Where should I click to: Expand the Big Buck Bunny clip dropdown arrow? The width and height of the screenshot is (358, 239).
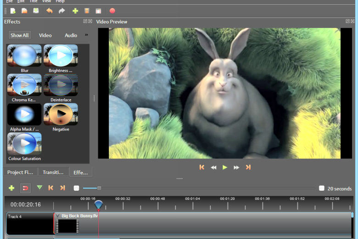[57, 216]
